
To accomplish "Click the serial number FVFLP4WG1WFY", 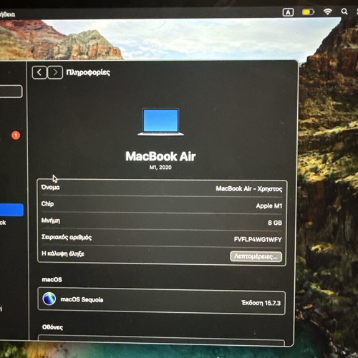I will point(258,239).
